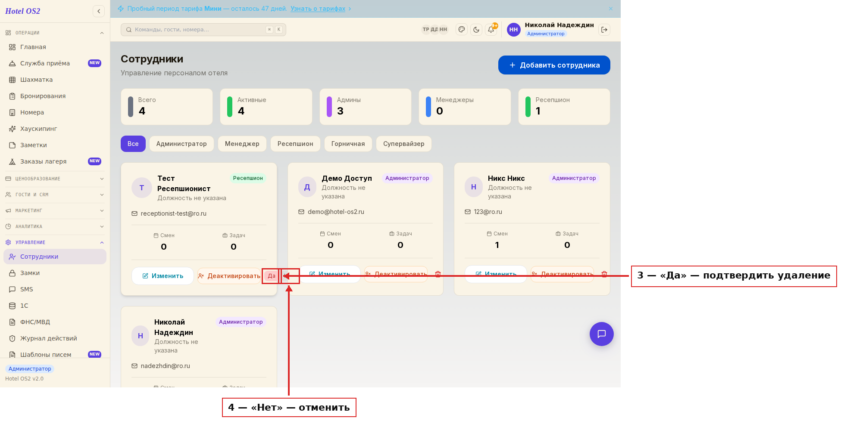The height and width of the screenshot is (427, 847).
Task: Toggle dark mode moon icon
Action: point(476,30)
